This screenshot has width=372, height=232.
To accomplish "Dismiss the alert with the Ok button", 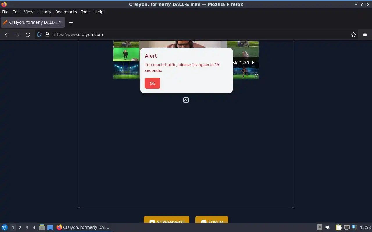I will (x=152, y=83).
